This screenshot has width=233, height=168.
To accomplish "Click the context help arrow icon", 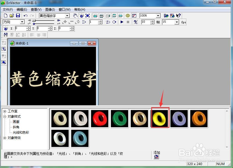I will pyautogui.click(x=178, y=15).
